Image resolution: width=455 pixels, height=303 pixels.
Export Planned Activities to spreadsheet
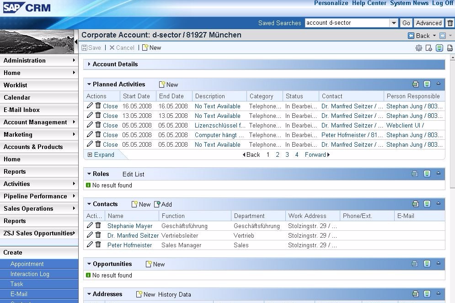[415, 84]
